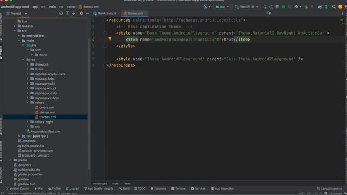The height and width of the screenshot is (195, 347).
Task: Open the Build tool window
Action: (124, 188)
